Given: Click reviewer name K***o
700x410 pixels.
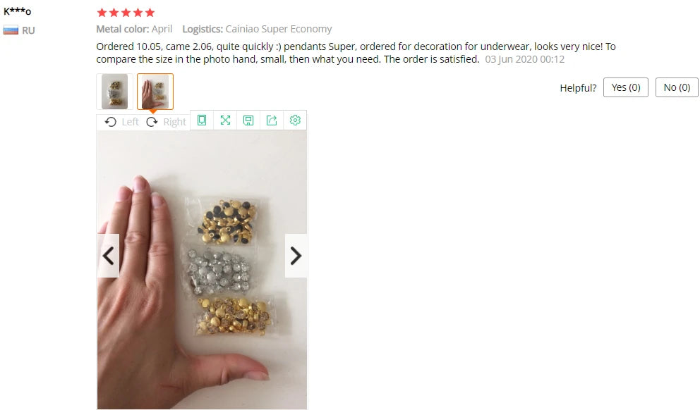Looking at the screenshot, I should click(x=18, y=11).
